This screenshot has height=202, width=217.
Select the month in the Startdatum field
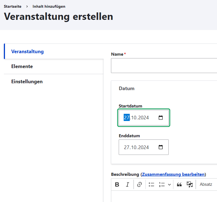click(x=134, y=118)
